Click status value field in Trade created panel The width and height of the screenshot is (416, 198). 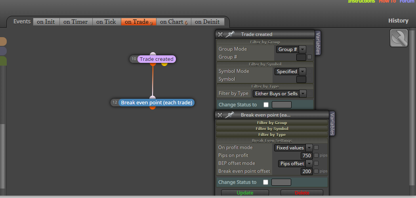(x=282, y=105)
